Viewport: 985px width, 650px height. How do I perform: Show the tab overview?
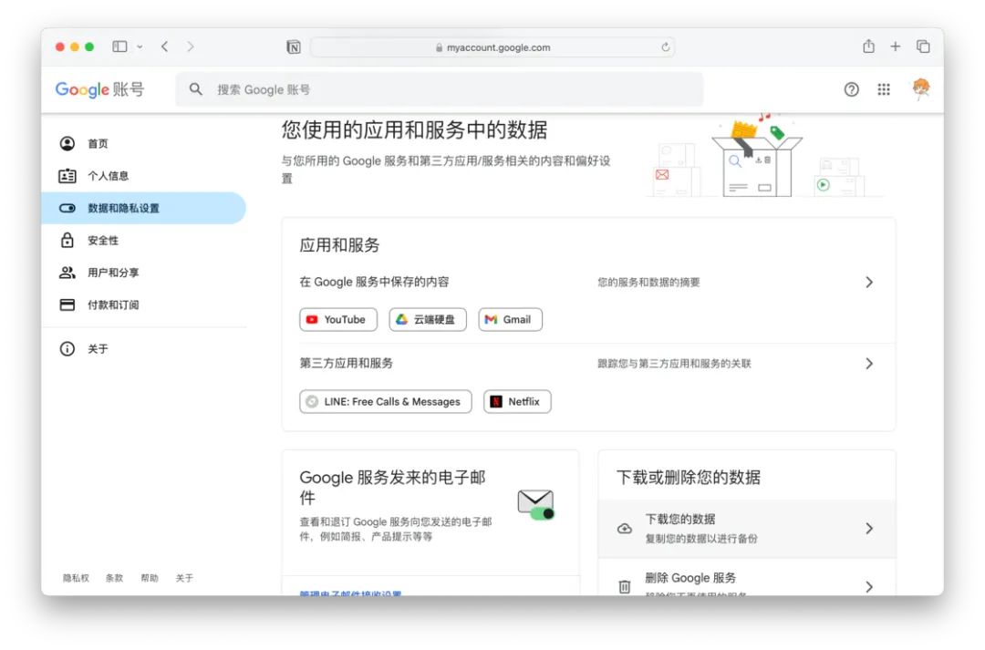point(923,46)
